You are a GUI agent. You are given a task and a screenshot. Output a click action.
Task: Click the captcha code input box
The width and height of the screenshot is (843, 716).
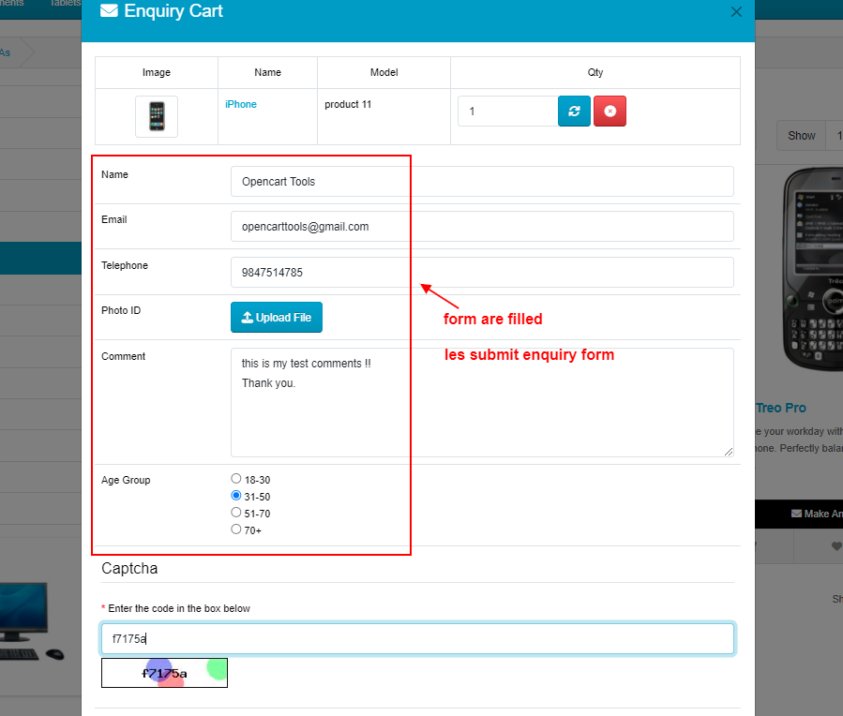click(x=417, y=639)
